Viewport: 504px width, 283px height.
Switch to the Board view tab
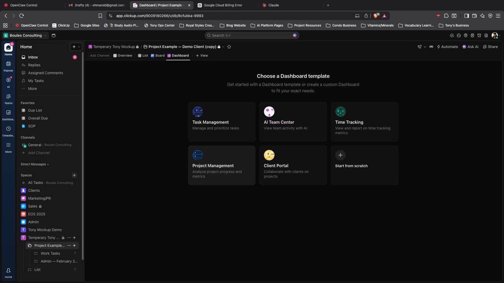[x=157, y=55]
